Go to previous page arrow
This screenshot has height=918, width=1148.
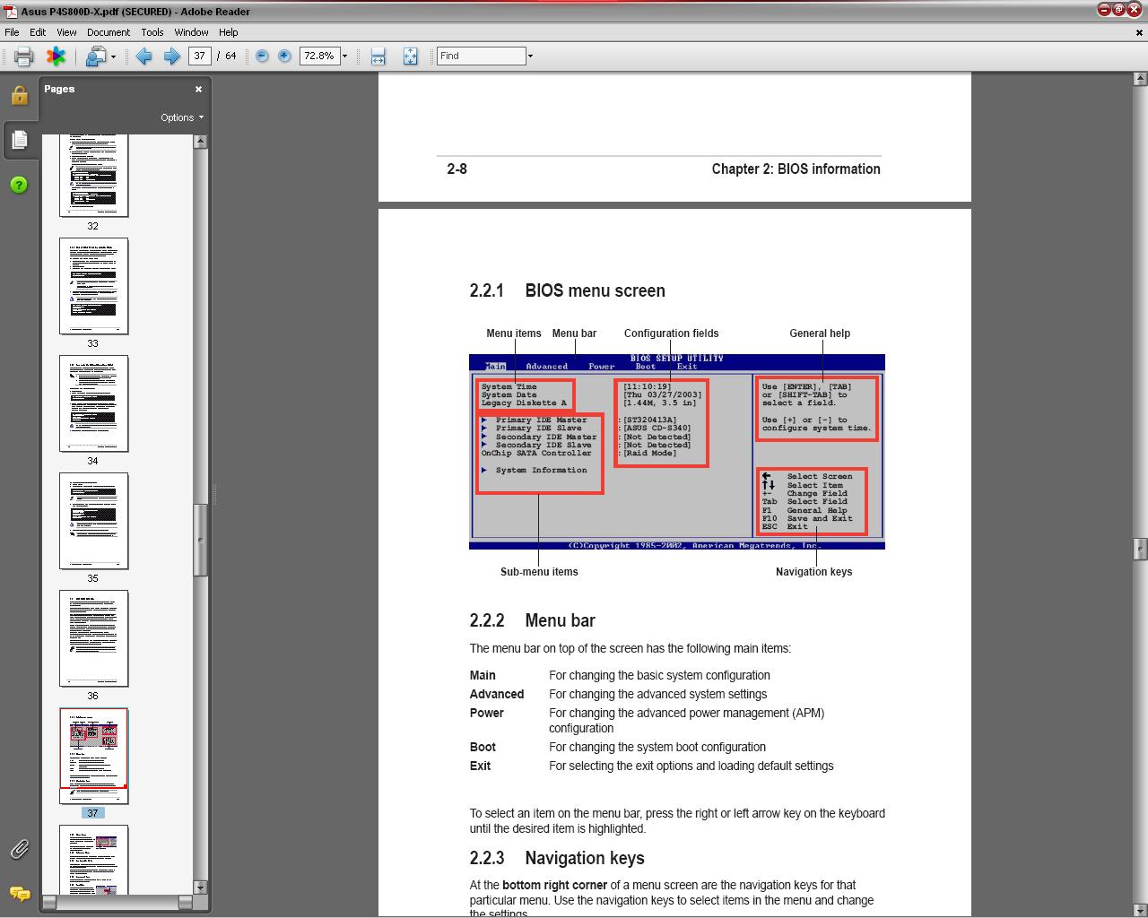coord(143,56)
